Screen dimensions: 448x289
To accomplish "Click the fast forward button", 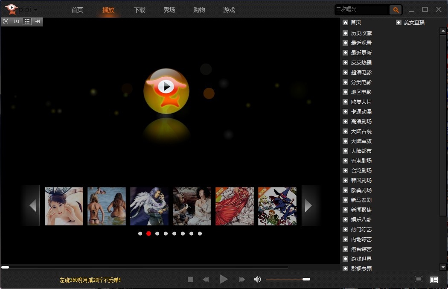I will pos(242,280).
